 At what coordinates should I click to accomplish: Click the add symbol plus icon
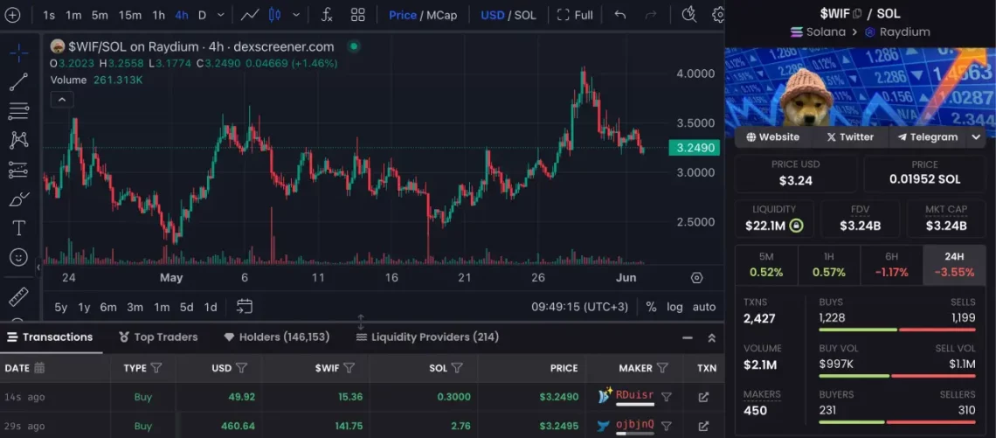point(12,15)
